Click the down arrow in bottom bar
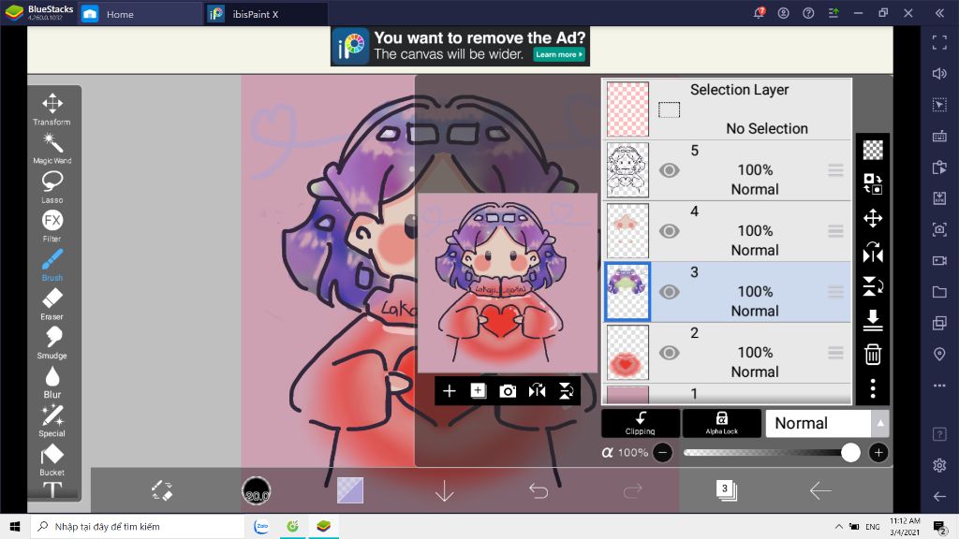Viewport: 959px width, 539px height. (444, 490)
